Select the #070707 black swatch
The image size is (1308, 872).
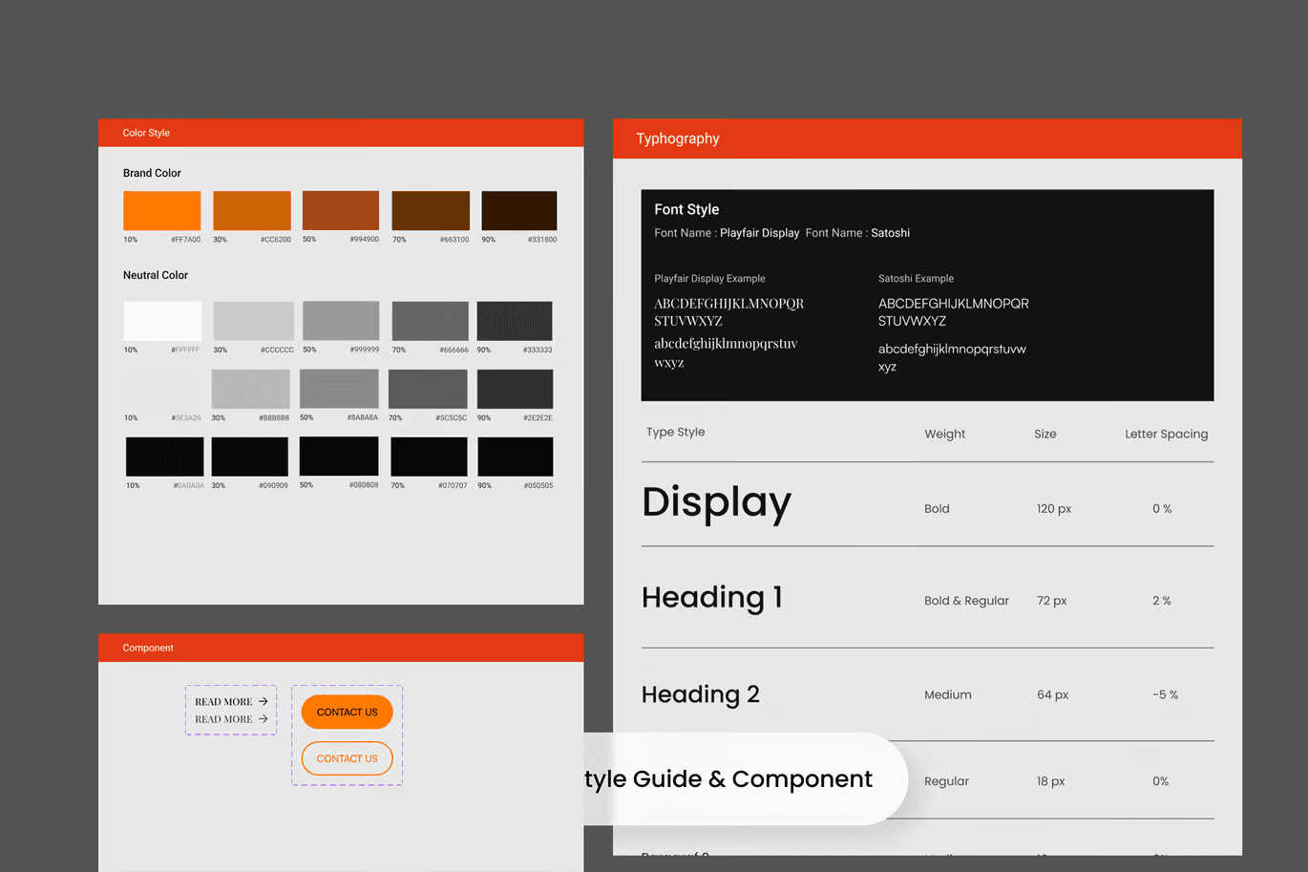(429, 457)
